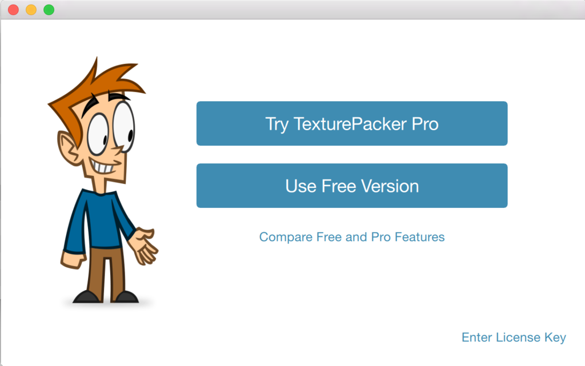Maximize the window with the green button

tap(49, 10)
